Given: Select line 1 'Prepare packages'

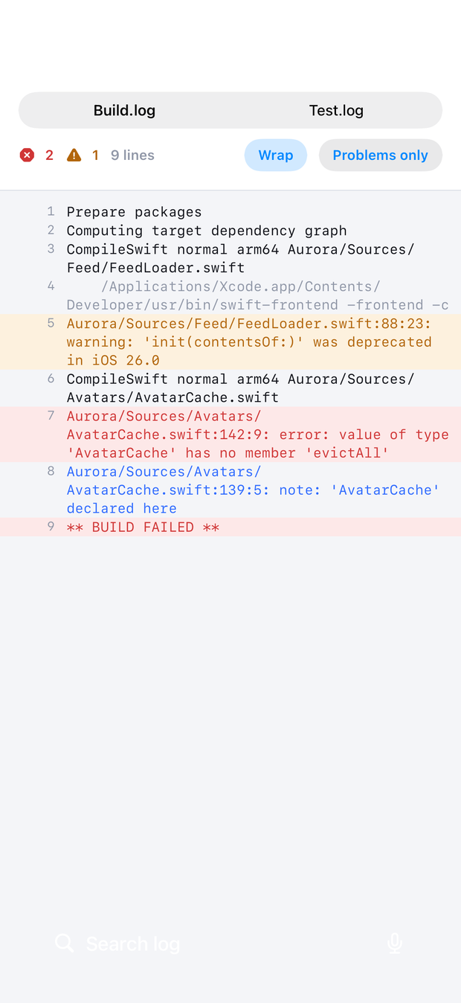Looking at the screenshot, I should (230, 211).
